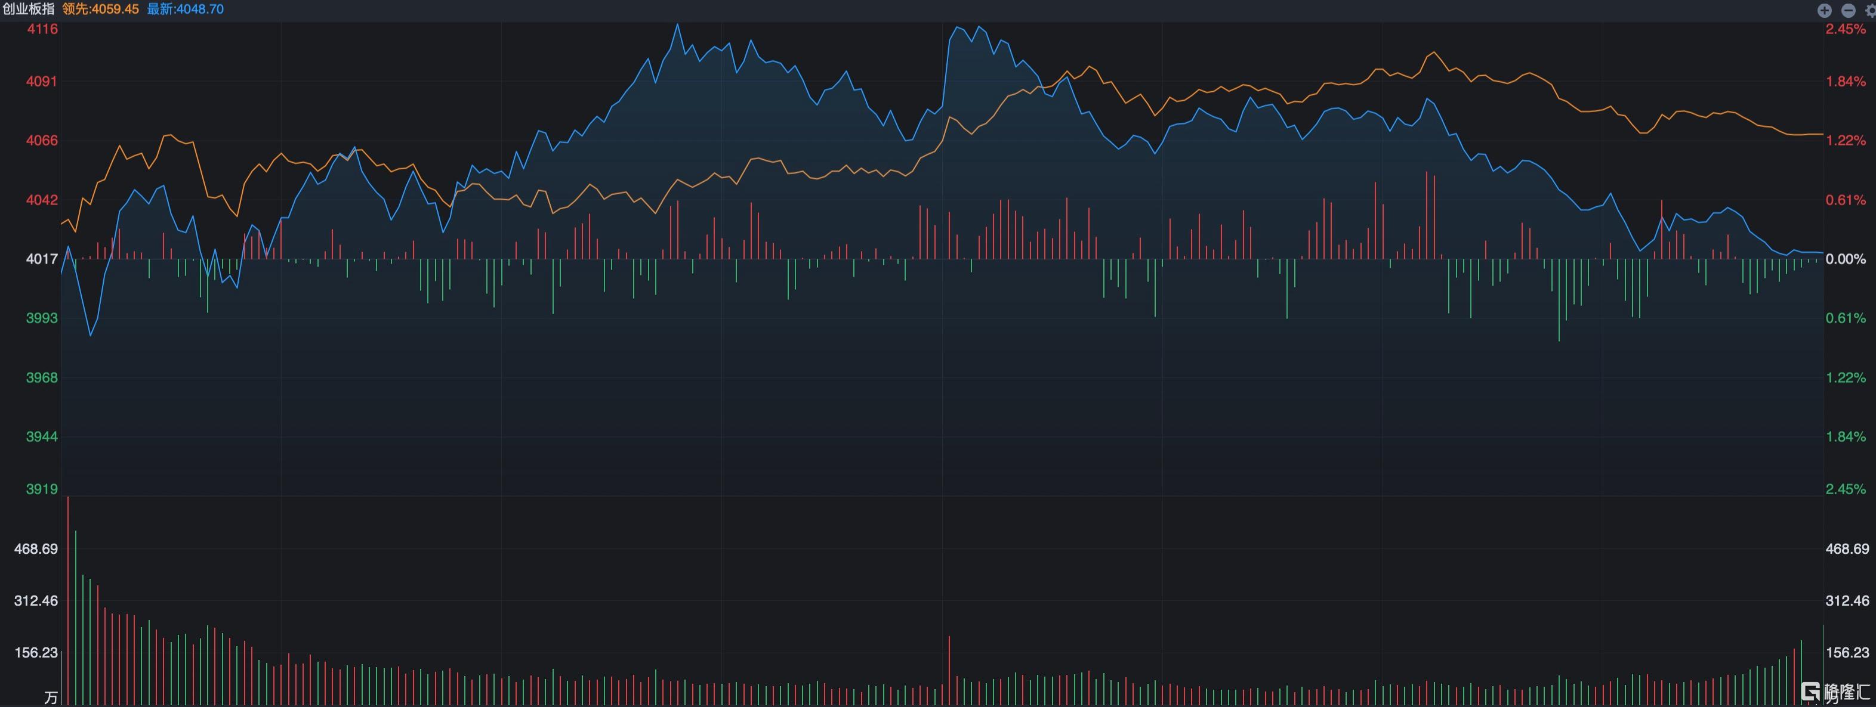Click the 4116 price axis label
Image resolution: width=1876 pixels, height=707 pixels.
point(42,29)
